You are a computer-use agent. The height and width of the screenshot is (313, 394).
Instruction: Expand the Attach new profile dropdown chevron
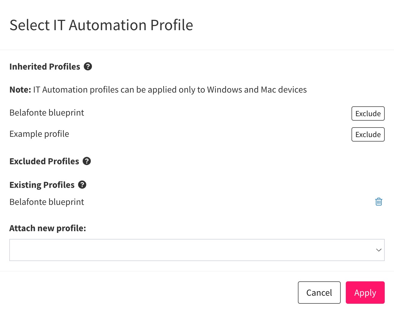(x=378, y=250)
